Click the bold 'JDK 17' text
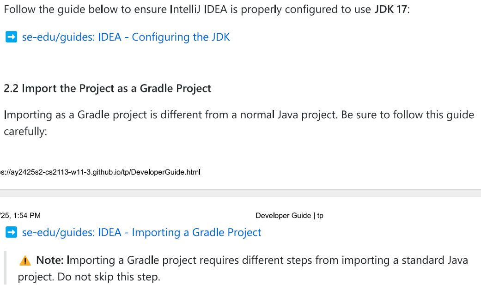The height and width of the screenshot is (291, 481). tap(390, 9)
